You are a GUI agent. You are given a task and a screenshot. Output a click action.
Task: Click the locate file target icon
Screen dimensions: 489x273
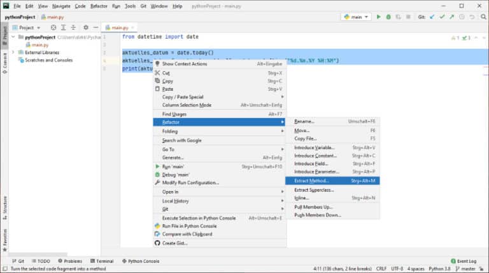[53, 28]
